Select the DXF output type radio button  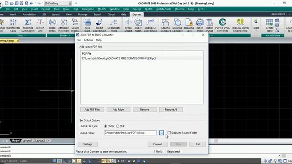(118, 126)
